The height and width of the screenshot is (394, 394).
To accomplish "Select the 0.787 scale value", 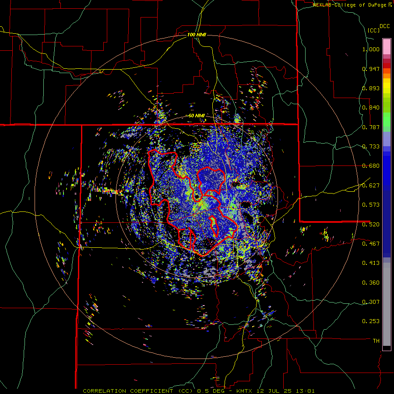I will coord(371,127).
